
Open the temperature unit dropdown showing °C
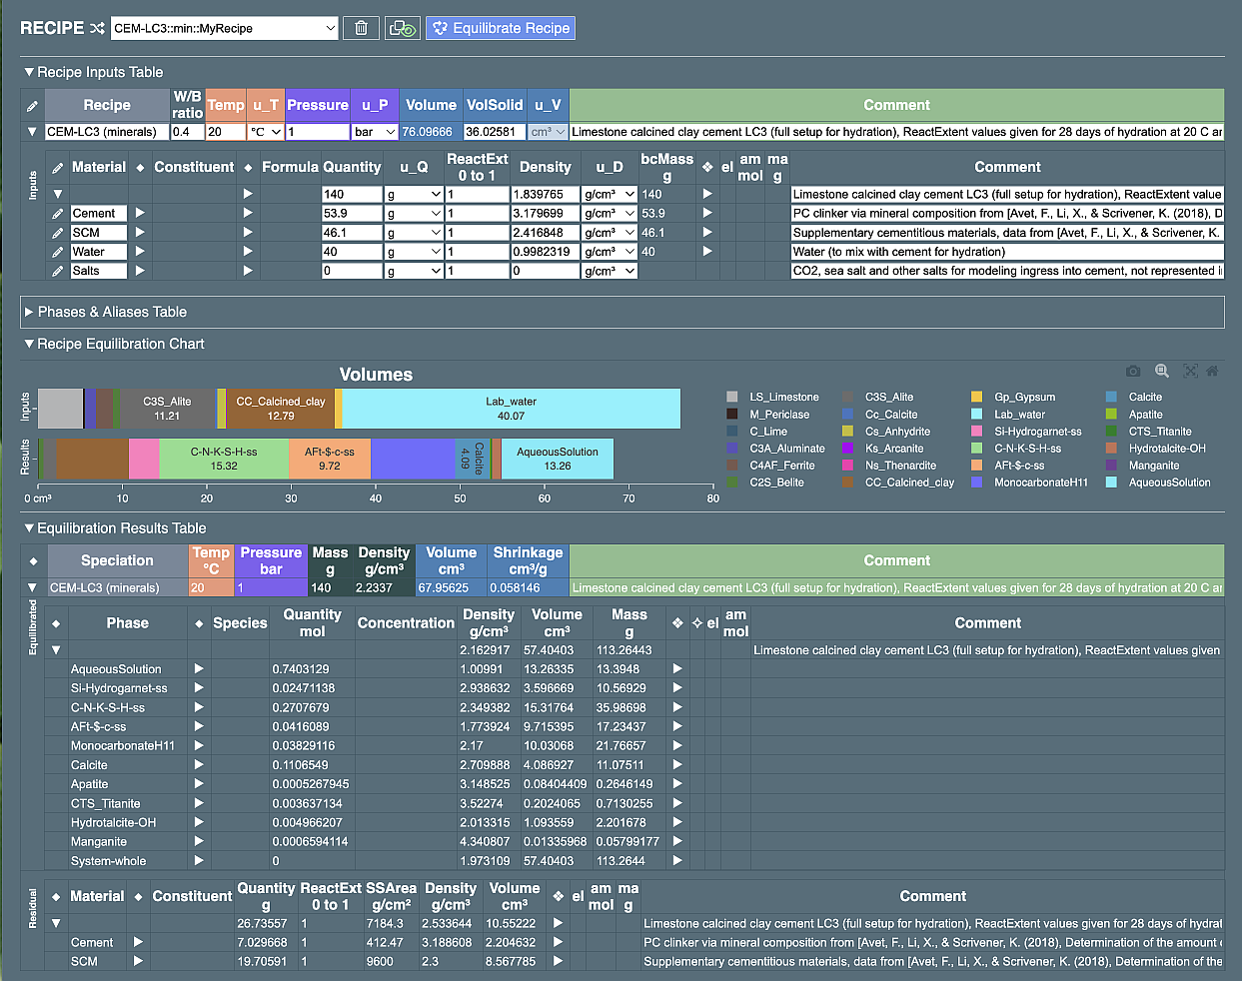tap(267, 131)
